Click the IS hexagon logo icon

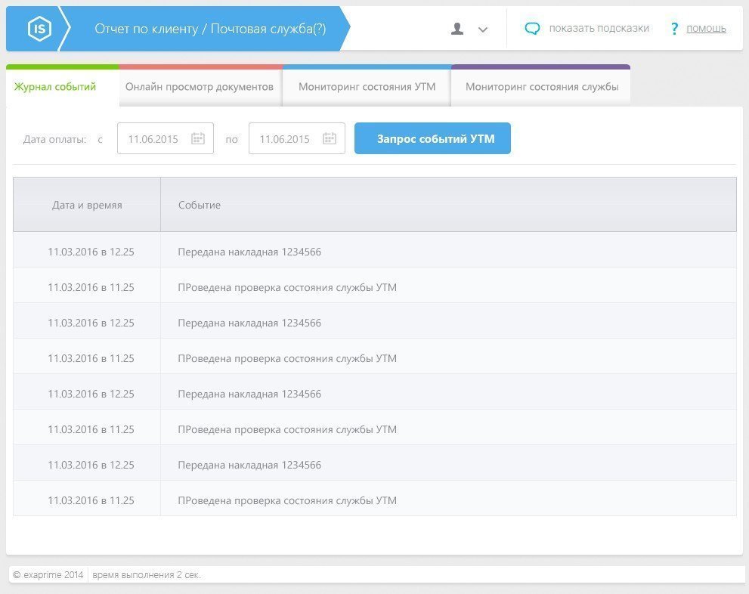pyautogui.click(x=39, y=29)
